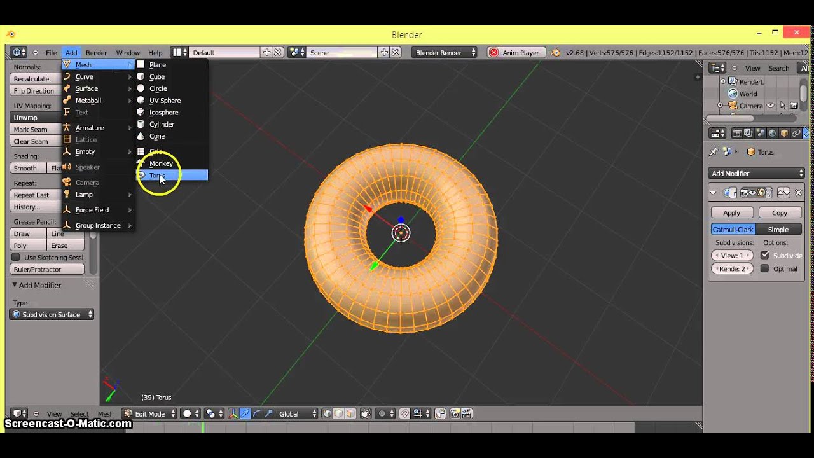Toggle modifier visibility in render

744,193
